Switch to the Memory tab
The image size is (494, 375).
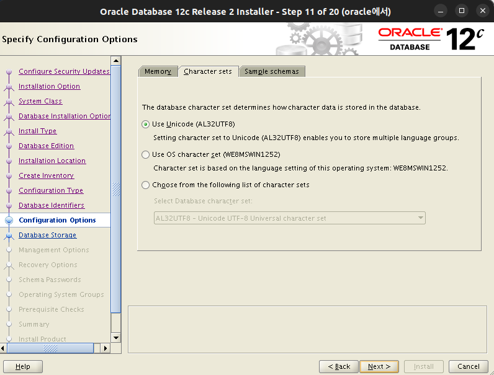point(158,71)
